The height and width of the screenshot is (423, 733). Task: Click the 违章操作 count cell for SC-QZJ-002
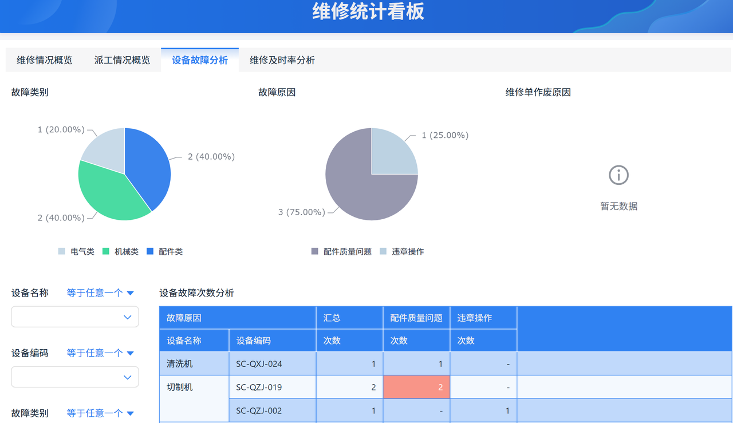pyautogui.click(x=483, y=411)
